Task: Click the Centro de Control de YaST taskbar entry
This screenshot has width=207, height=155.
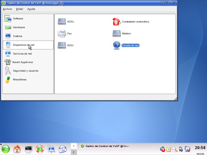Action: 106,146
